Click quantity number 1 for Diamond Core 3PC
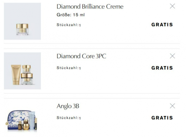The width and height of the screenshot is (186, 137). [x=80, y=68]
